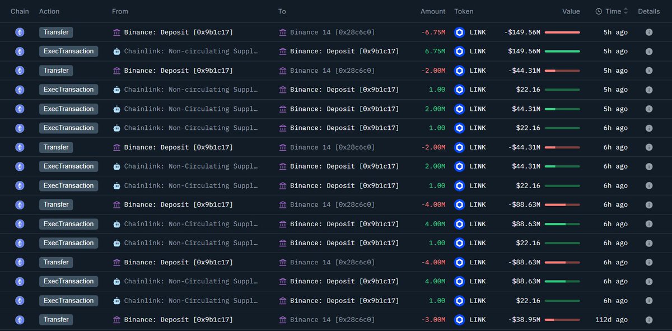Click LINK token icon in -6.75M row
The image size is (672, 331).
460,32
